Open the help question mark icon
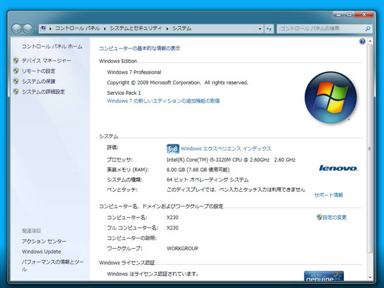The width and height of the screenshot is (384, 288). click(362, 41)
